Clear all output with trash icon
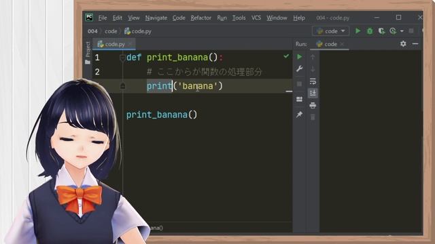Image resolution: width=435 pixels, height=244 pixels. tap(313, 117)
